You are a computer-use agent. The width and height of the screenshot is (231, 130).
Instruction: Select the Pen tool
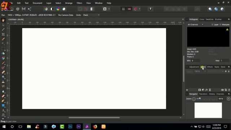point(3,101)
